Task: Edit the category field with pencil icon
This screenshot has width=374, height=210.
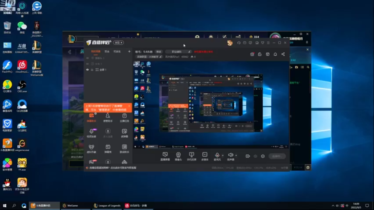Action: (189, 52)
